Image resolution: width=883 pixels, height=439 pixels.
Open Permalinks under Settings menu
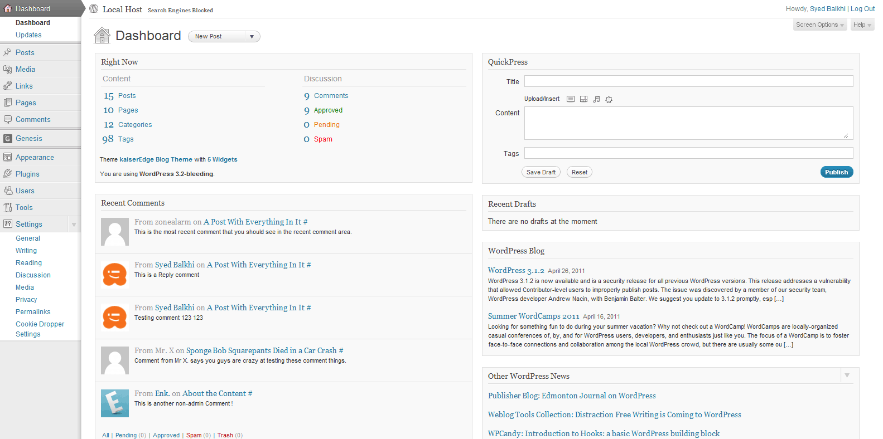(x=33, y=312)
